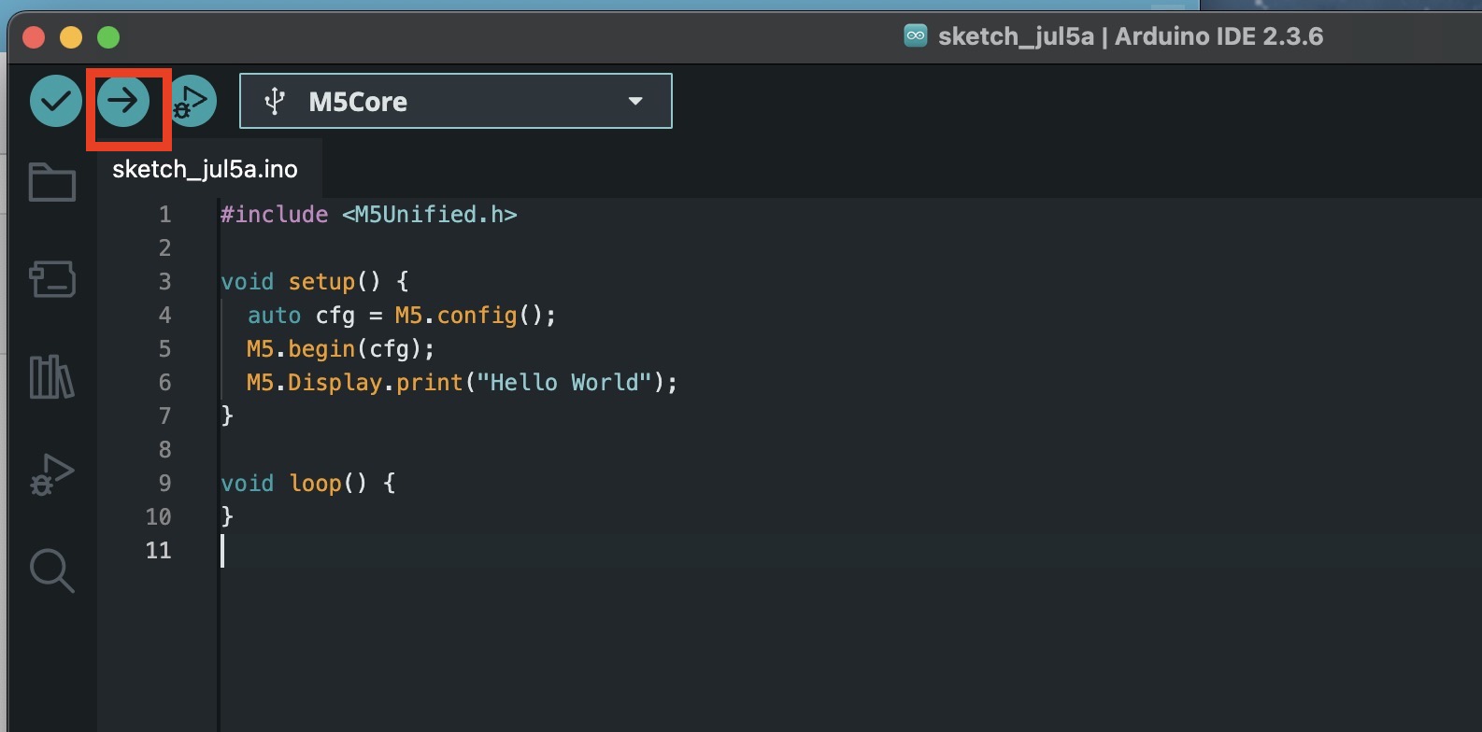Click the USB icon in the board selector
This screenshot has width=1482, height=732.
[275, 101]
